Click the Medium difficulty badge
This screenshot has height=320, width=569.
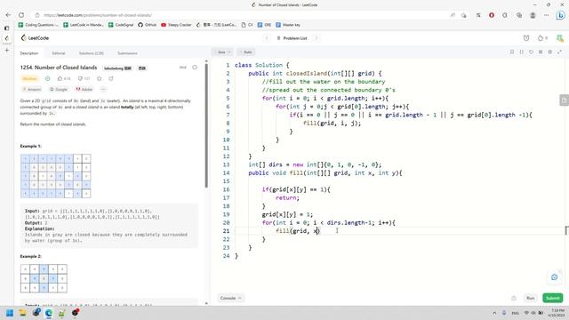29,78
